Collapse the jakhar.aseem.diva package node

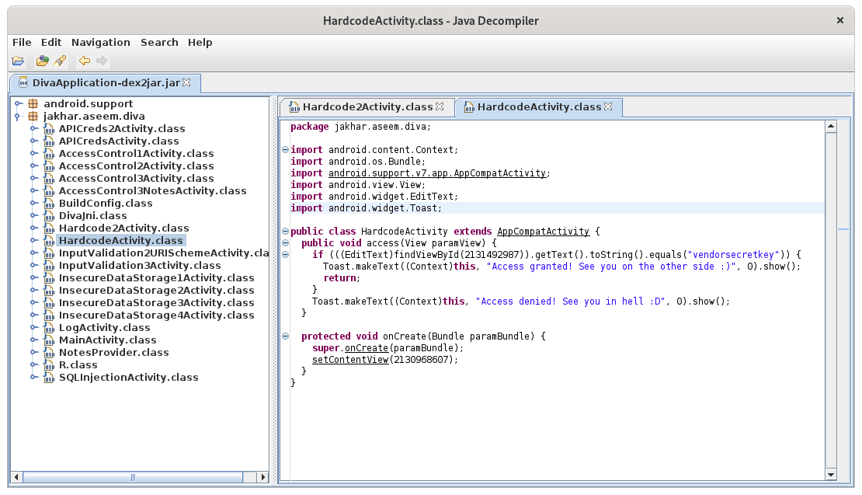click(x=19, y=116)
